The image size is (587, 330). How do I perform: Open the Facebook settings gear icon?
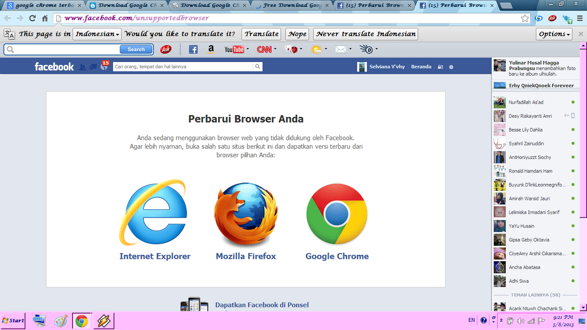pyautogui.click(x=451, y=66)
